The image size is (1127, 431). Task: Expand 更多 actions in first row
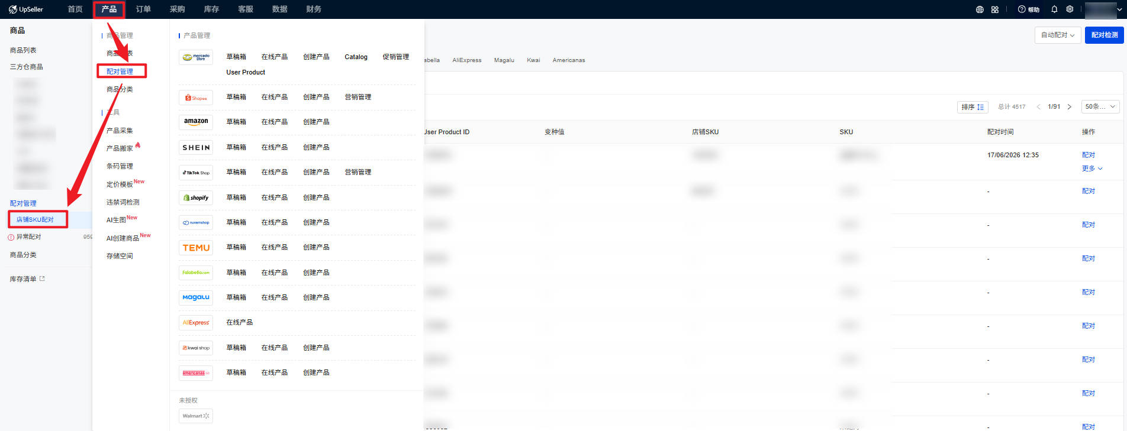1092,168
